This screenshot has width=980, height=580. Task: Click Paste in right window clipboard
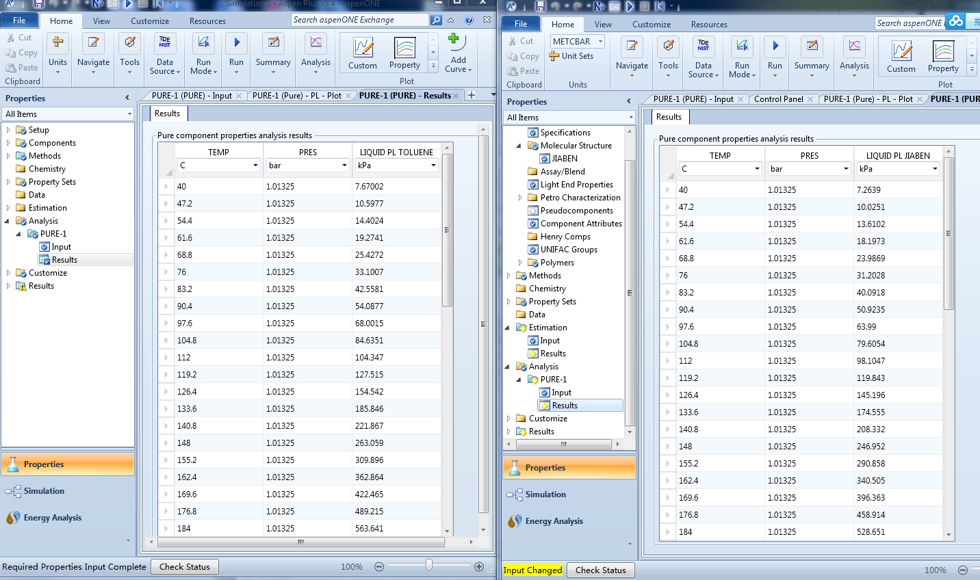[x=524, y=71]
